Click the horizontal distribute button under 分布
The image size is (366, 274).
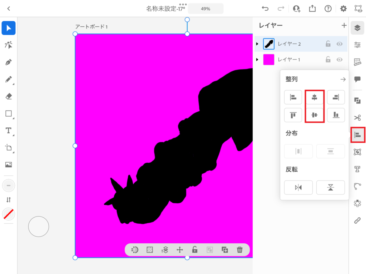[298, 151]
